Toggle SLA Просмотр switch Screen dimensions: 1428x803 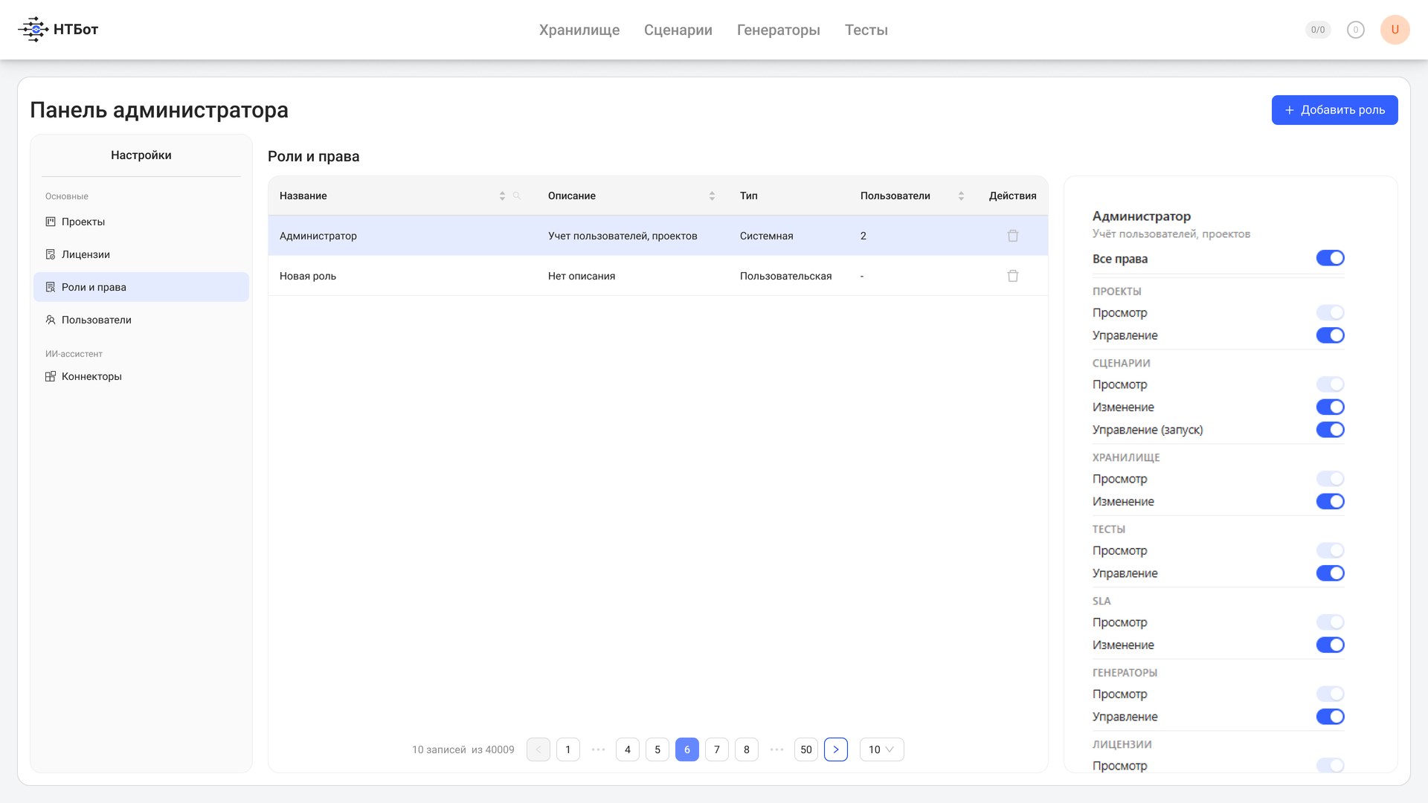click(x=1330, y=622)
